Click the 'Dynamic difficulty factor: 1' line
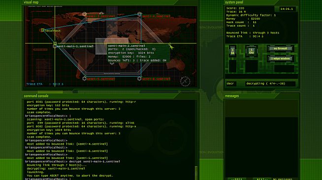Viewport: 322px width, 180px height. tap(251, 15)
